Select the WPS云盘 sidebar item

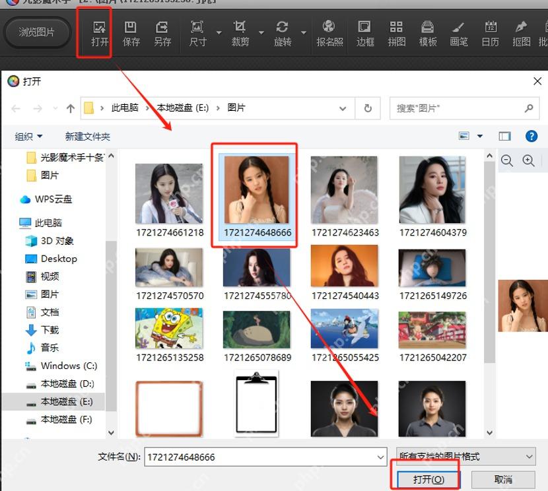46,199
